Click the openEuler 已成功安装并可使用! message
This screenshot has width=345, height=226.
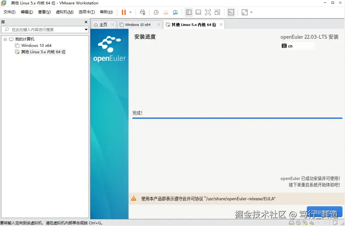[310, 178]
